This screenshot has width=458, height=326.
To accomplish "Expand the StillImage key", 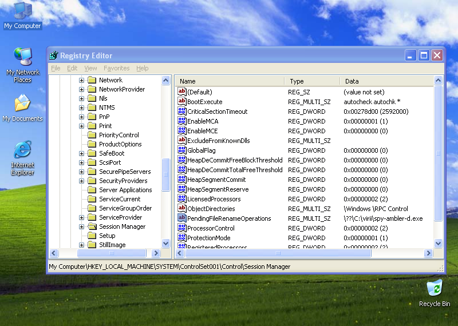I will 81,245.
